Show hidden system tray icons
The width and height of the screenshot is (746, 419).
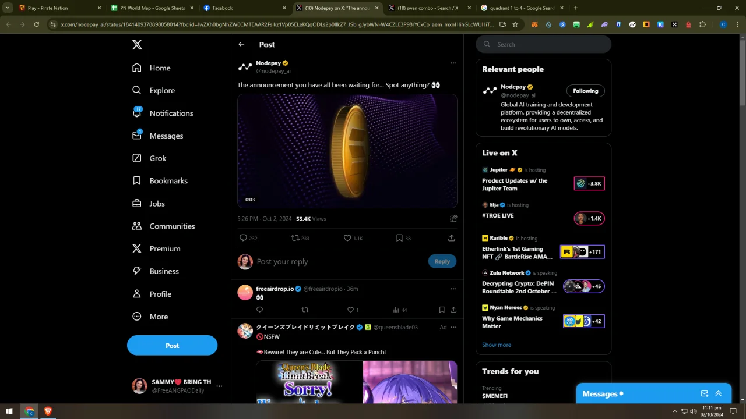(675, 411)
